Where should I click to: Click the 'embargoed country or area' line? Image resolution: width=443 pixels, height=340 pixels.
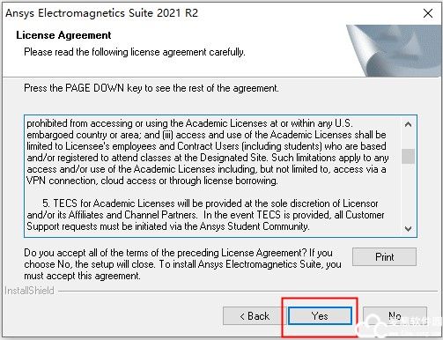206,135
